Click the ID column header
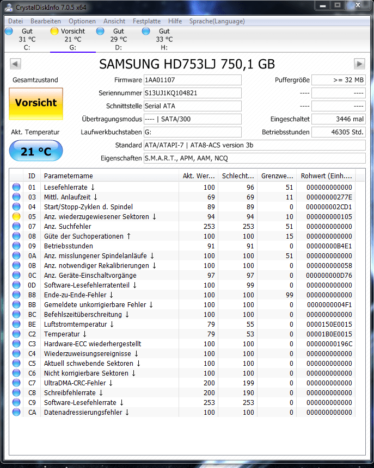 click(32, 176)
